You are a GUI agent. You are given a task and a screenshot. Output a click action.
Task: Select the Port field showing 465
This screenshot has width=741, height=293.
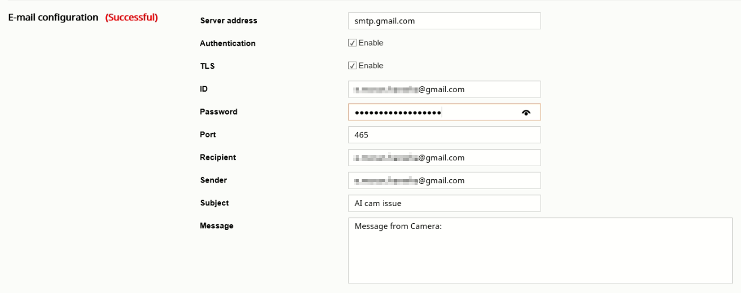pos(444,135)
